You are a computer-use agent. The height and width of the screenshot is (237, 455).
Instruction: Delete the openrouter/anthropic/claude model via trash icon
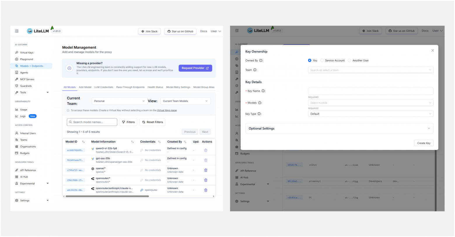[x=206, y=190]
